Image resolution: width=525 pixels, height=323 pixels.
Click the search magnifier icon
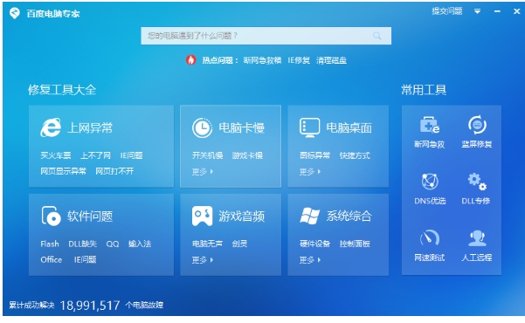(377, 36)
